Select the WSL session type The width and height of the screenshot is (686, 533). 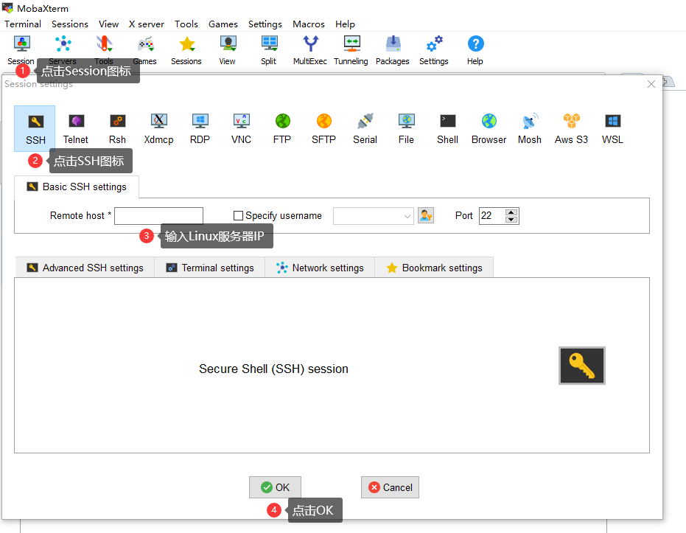click(612, 129)
